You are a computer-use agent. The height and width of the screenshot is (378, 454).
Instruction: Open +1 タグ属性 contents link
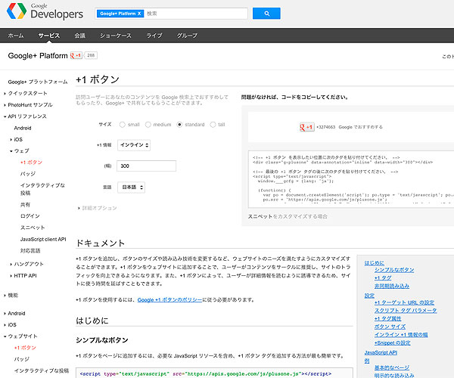pyautogui.click(x=387, y=318)
